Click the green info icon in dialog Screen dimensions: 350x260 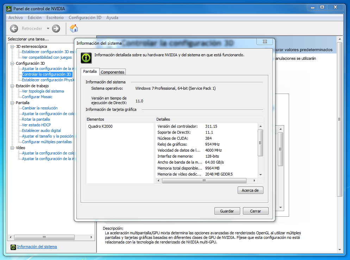pos(86,58)
